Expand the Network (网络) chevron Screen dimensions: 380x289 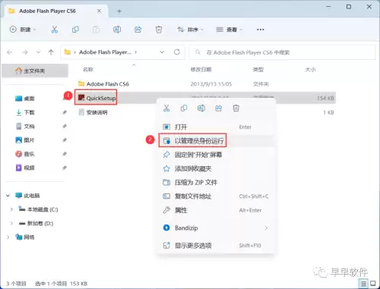click(x=8, y=237)
